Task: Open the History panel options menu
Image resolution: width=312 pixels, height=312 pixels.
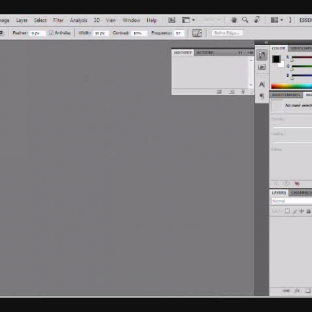Action: 250,52
